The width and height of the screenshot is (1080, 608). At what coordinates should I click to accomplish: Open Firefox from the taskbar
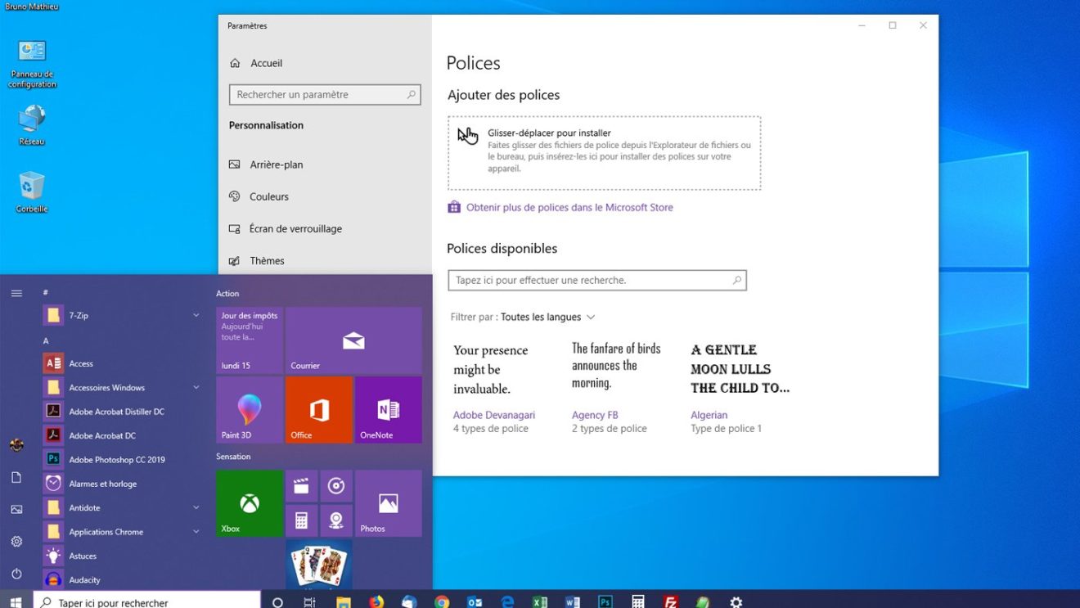tap(376, 602)
